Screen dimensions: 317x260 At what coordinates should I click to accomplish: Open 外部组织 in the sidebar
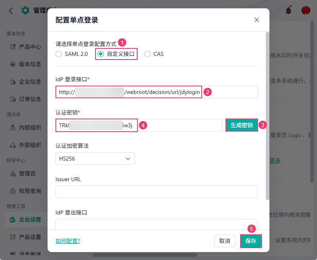point(30,145)
